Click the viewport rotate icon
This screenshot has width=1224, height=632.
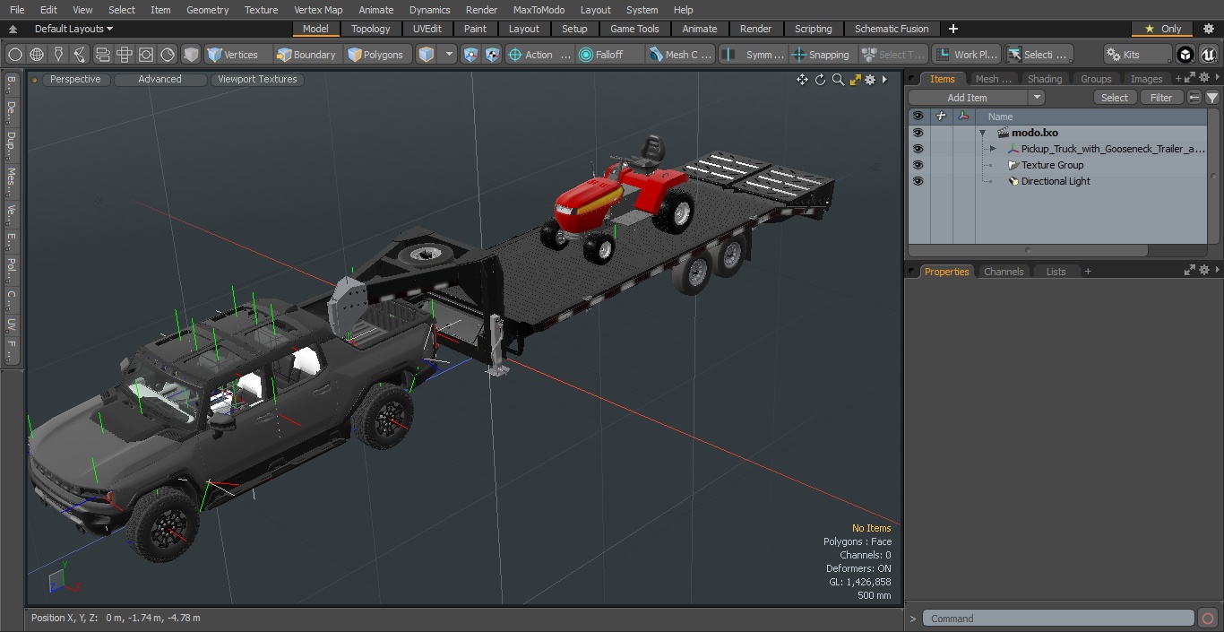click(x=820, y=80)
